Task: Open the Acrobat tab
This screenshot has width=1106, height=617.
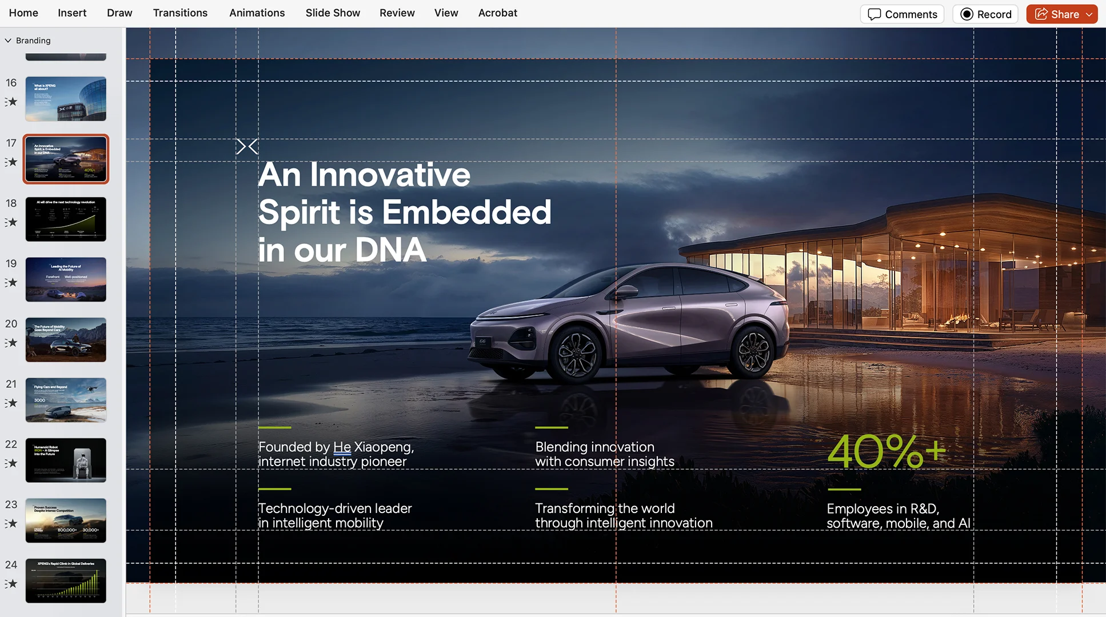Action: (497, 13)
